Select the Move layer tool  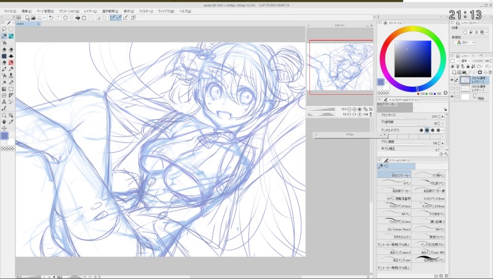tap(4, 128)
